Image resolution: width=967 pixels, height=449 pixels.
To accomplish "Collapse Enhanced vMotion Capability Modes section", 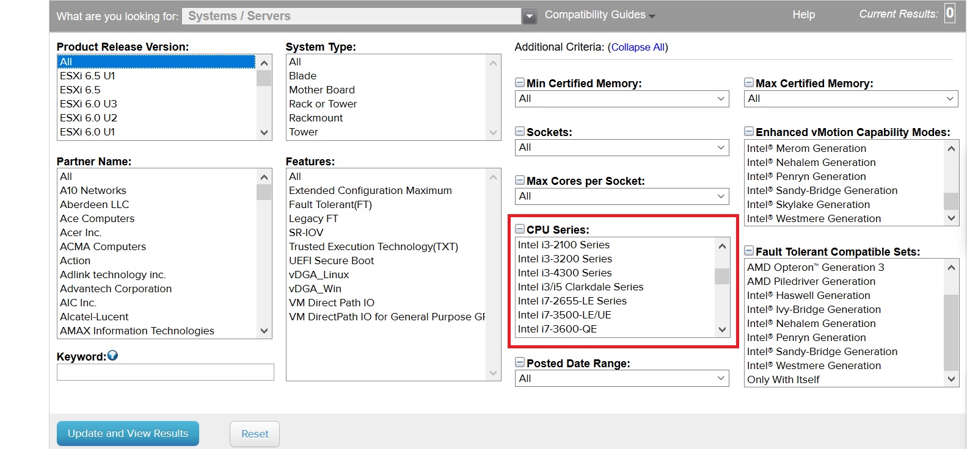I will tap(749, 132).
